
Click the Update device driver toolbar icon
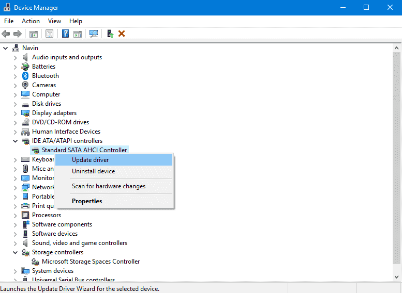(x=110, y=34)
